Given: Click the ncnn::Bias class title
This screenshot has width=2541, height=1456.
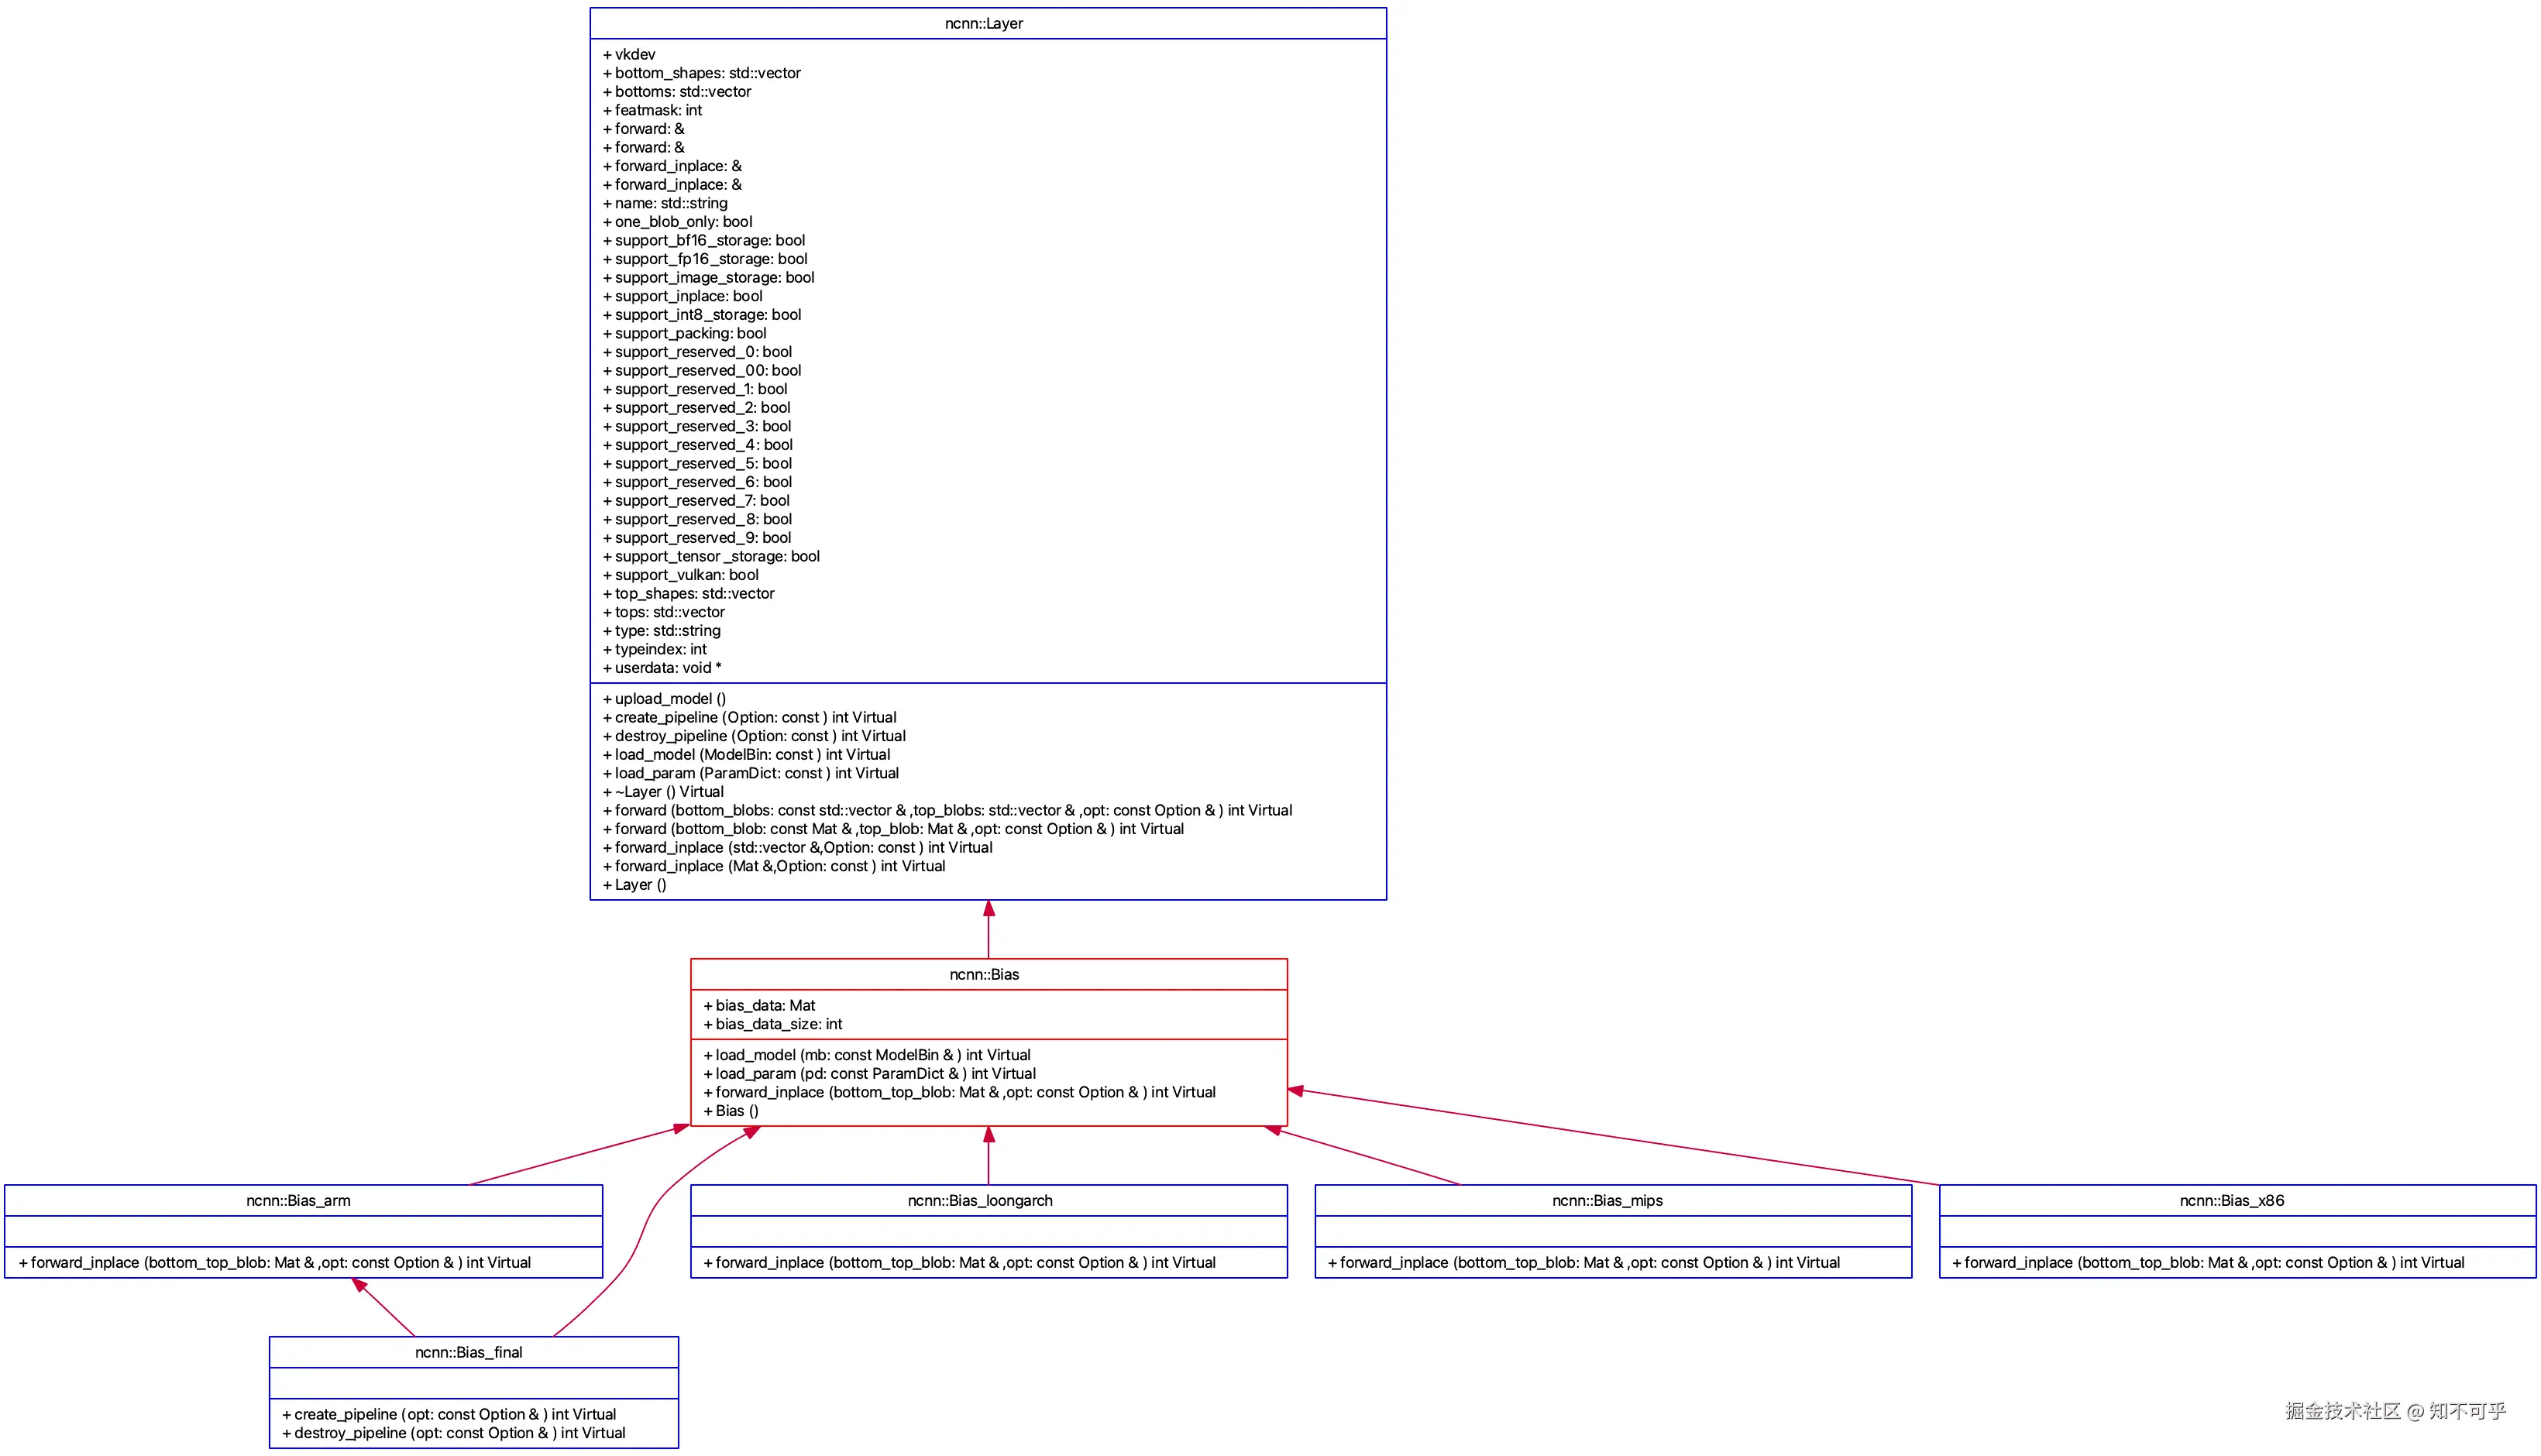Looking at the screenshot, I should coord(984,975).
